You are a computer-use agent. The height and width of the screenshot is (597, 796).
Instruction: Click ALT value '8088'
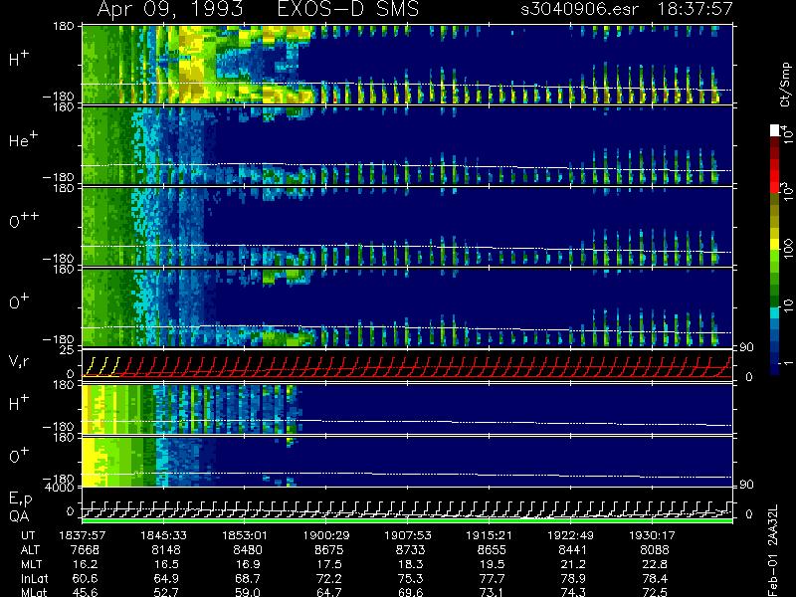[x=655, y=550]
